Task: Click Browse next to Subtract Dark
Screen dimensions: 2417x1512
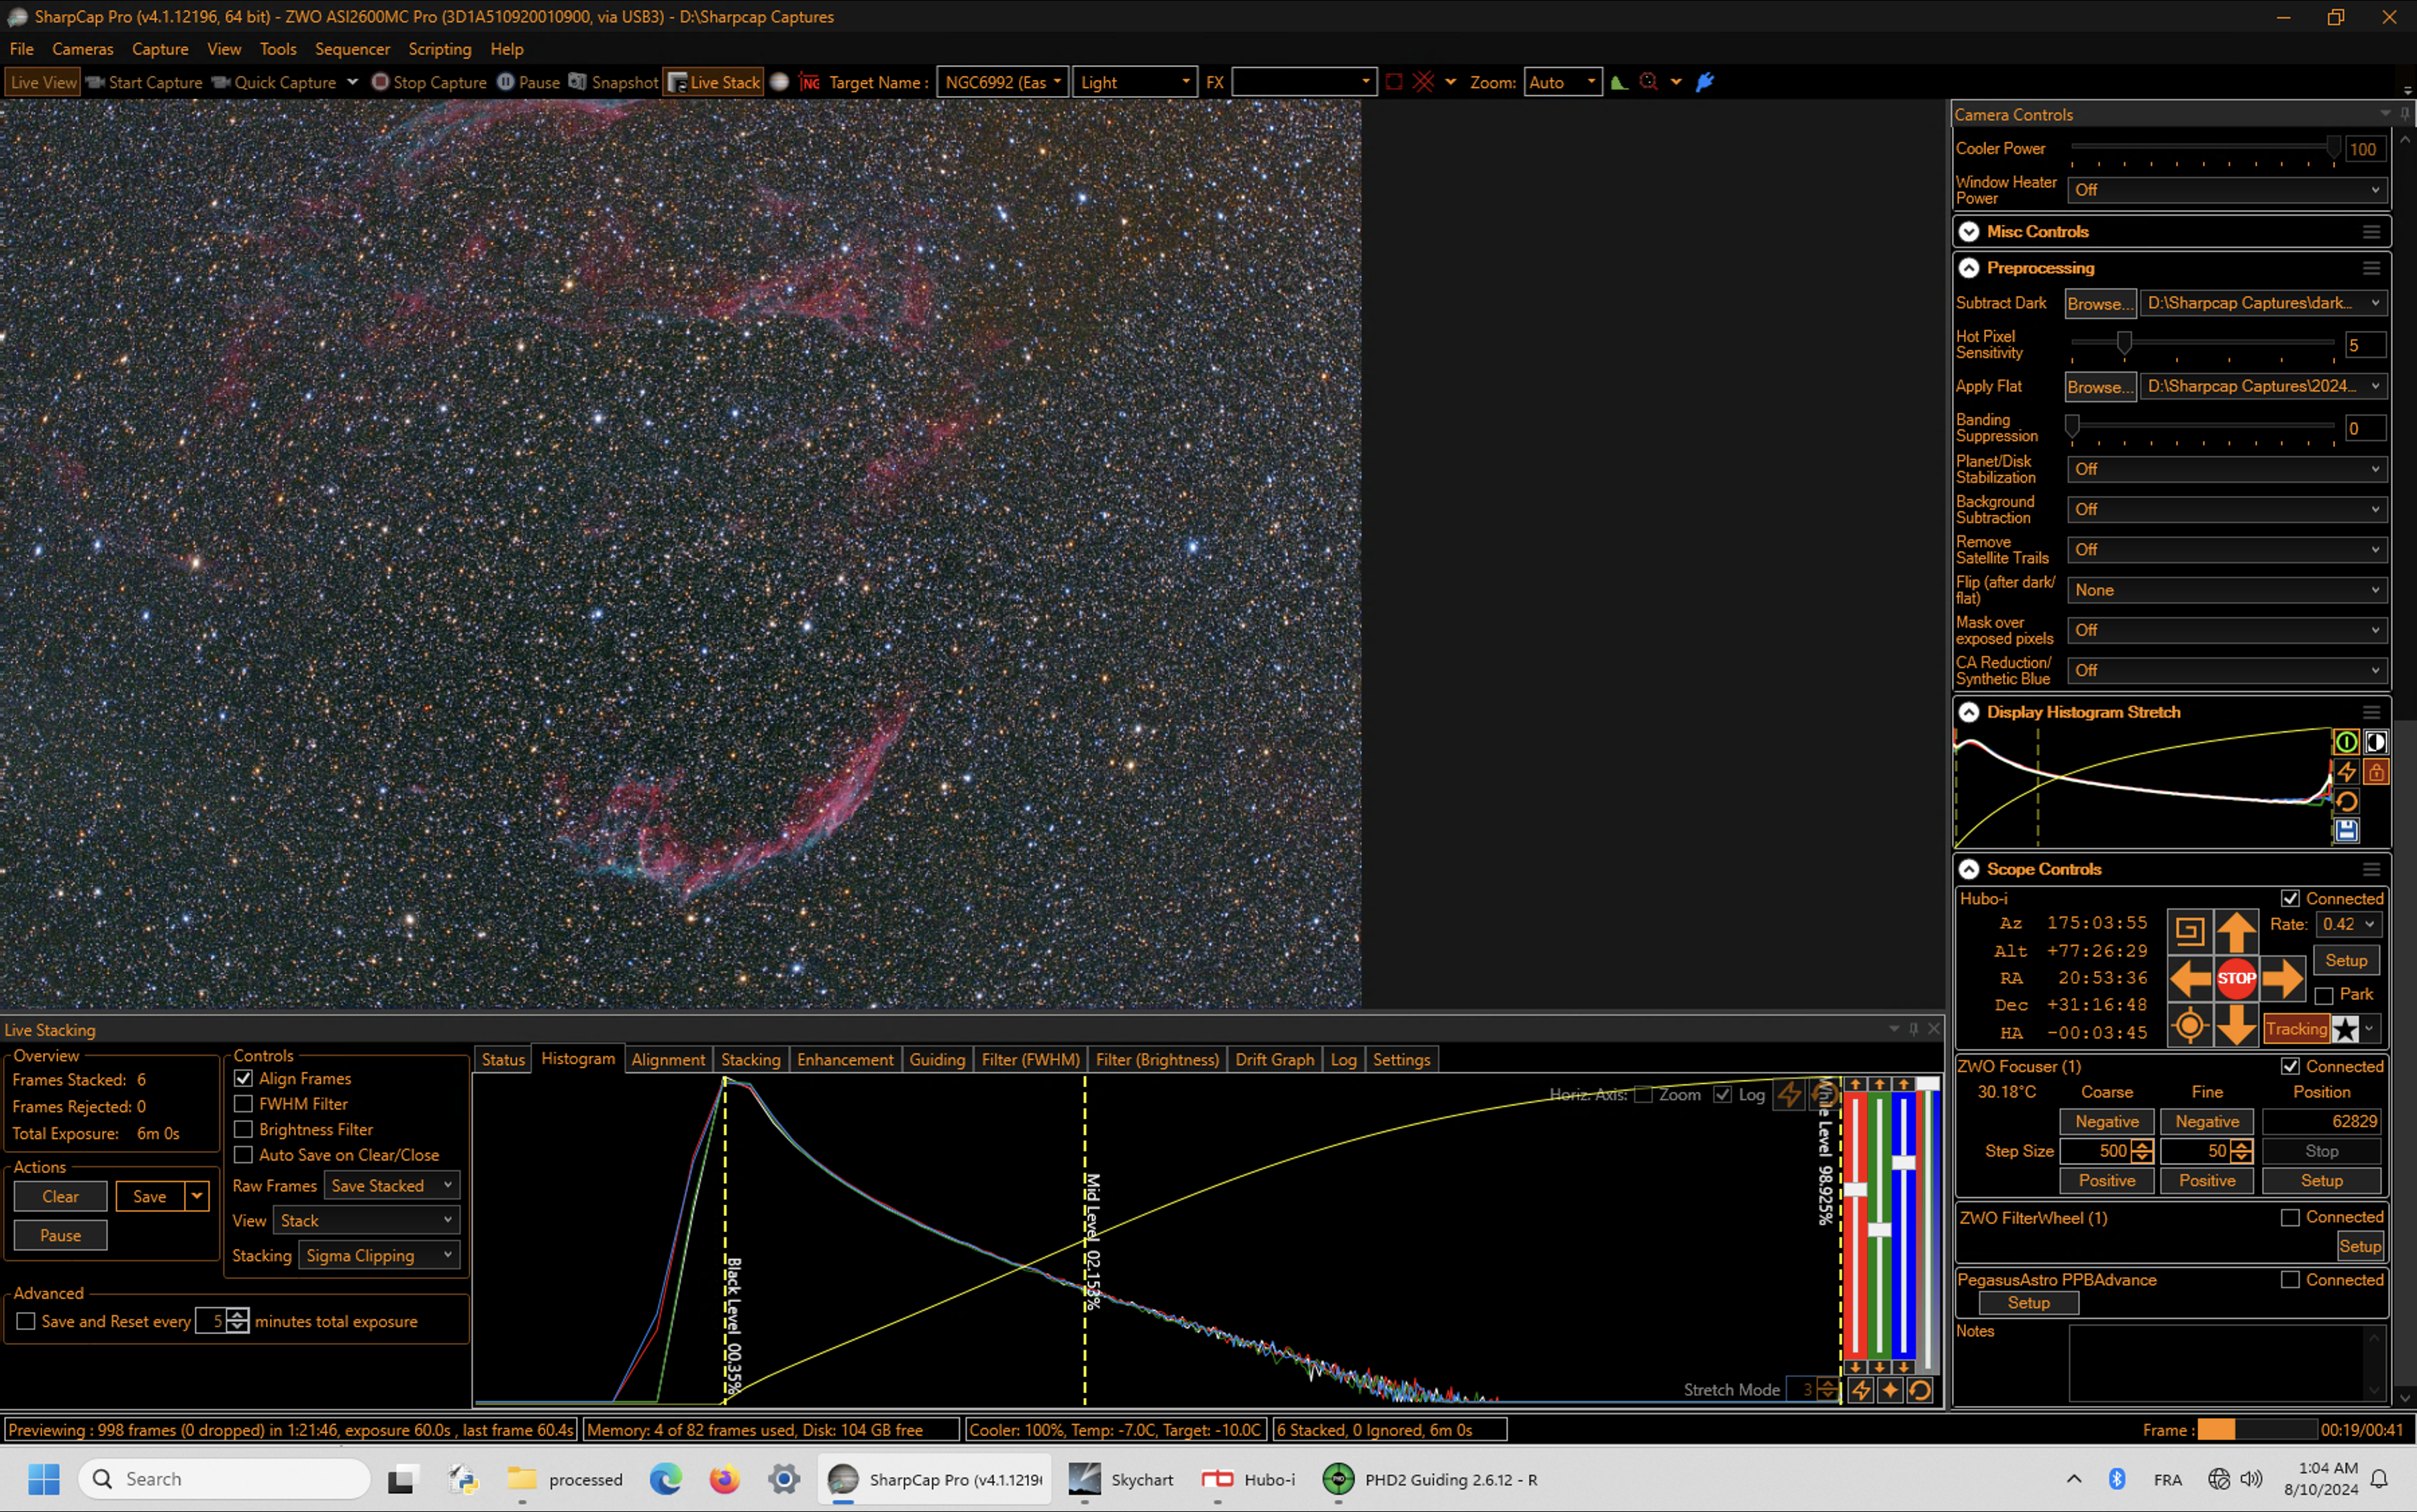Action: point(2100,304)
